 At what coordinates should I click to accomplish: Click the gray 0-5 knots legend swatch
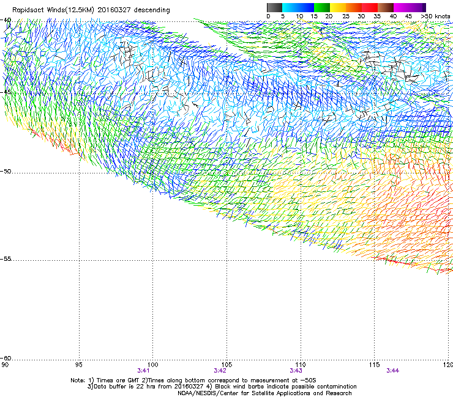pos(274,7)
